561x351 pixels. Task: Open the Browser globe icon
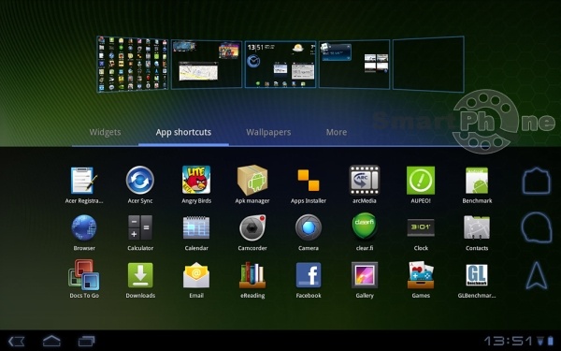click(84, 227)
